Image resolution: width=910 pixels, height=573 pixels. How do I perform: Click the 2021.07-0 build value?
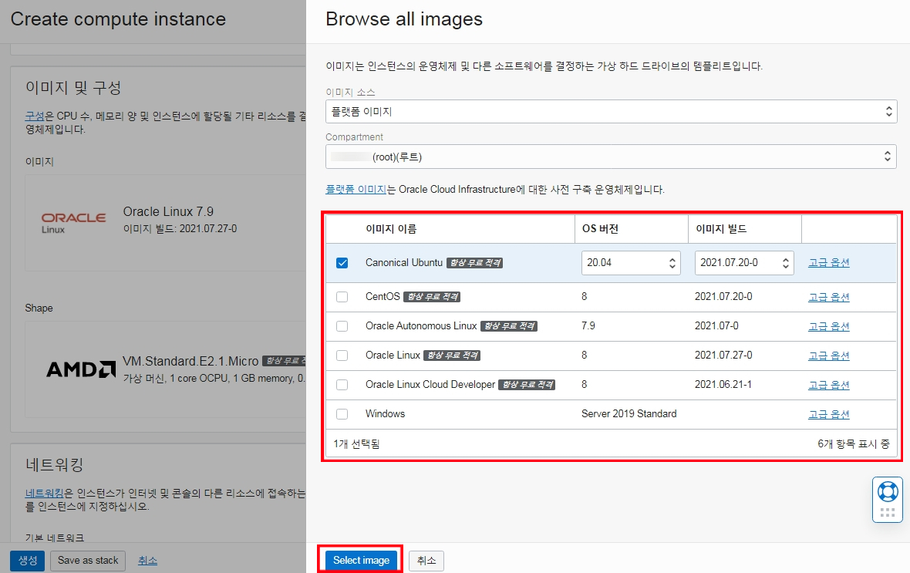pos(716,325)
